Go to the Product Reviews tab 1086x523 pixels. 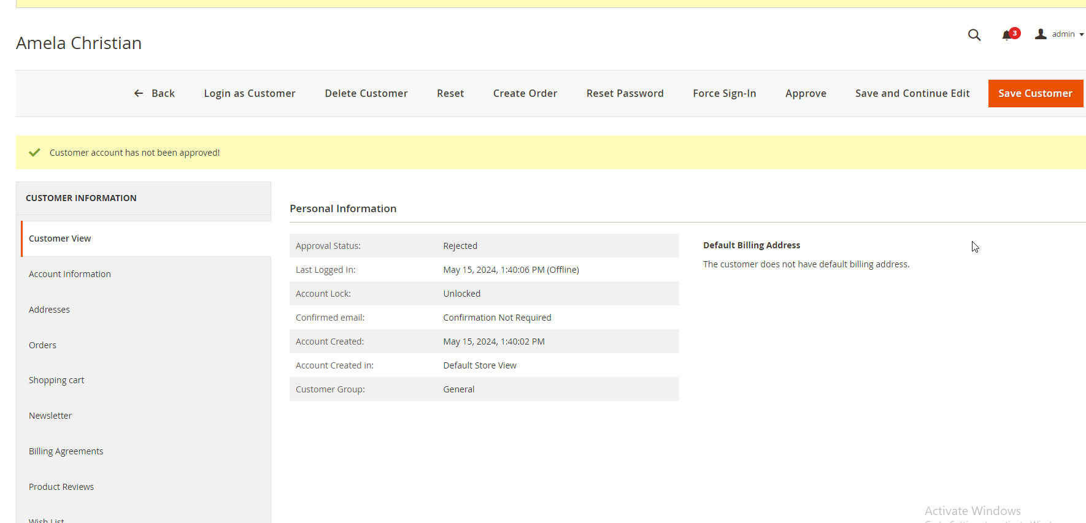pos(61,487)
